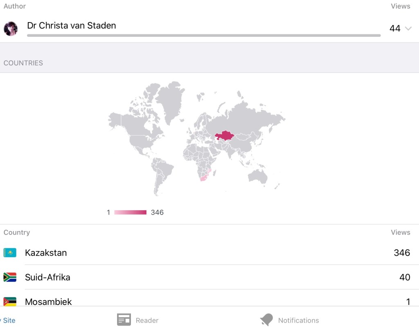Click the pink views gradient legend bar
Screen dimensions: 419x334
point(130,212)
